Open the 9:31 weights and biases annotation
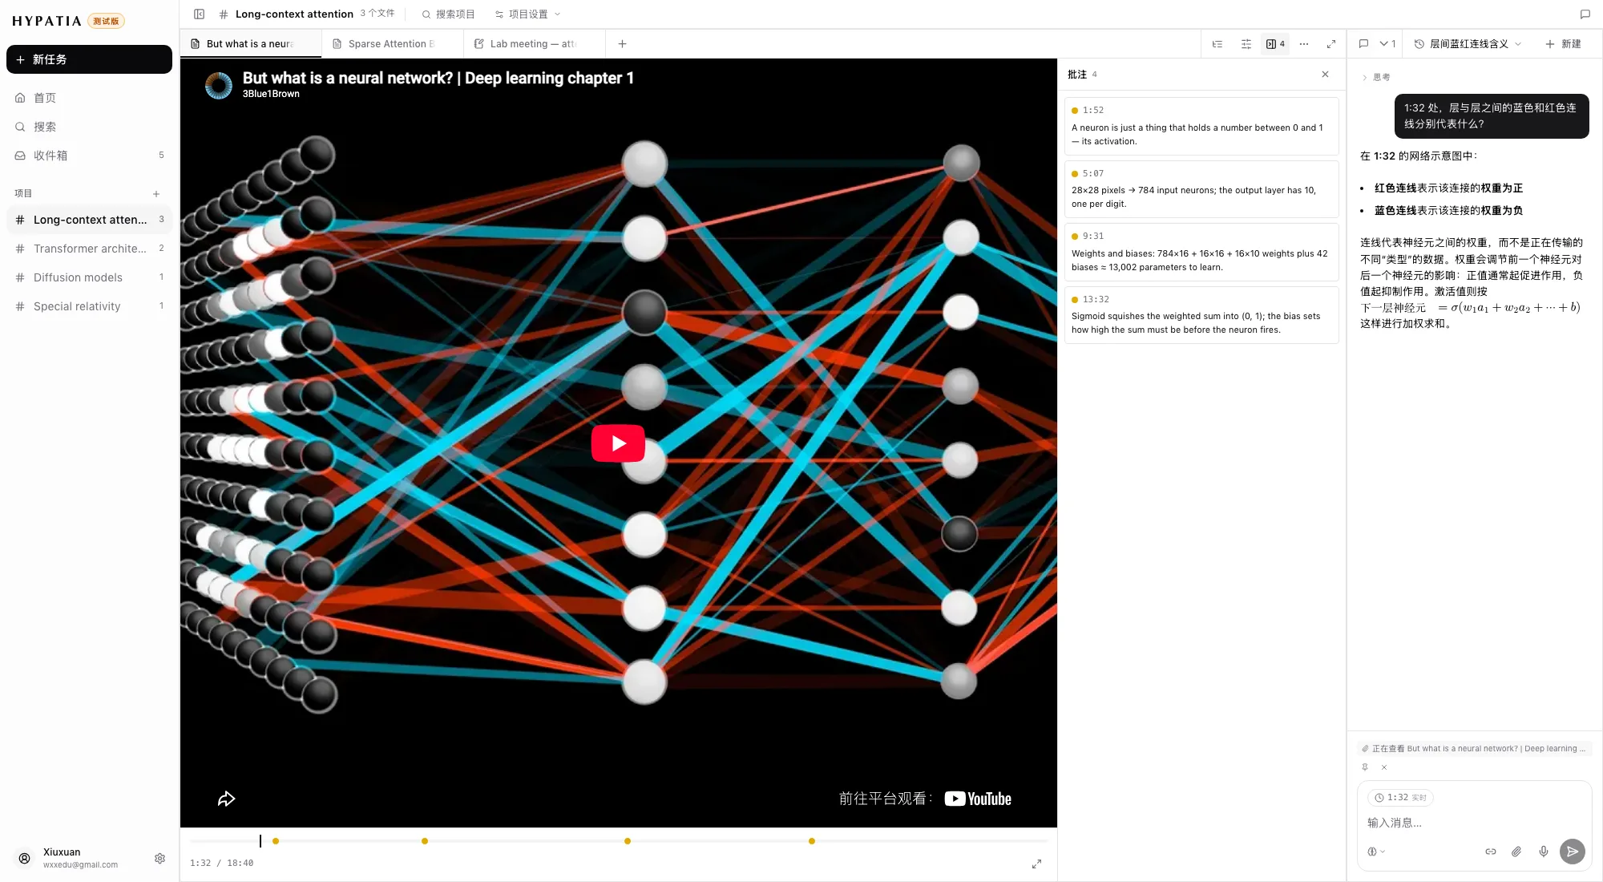Screen dimensions: 1603x882 point(1201,253)
